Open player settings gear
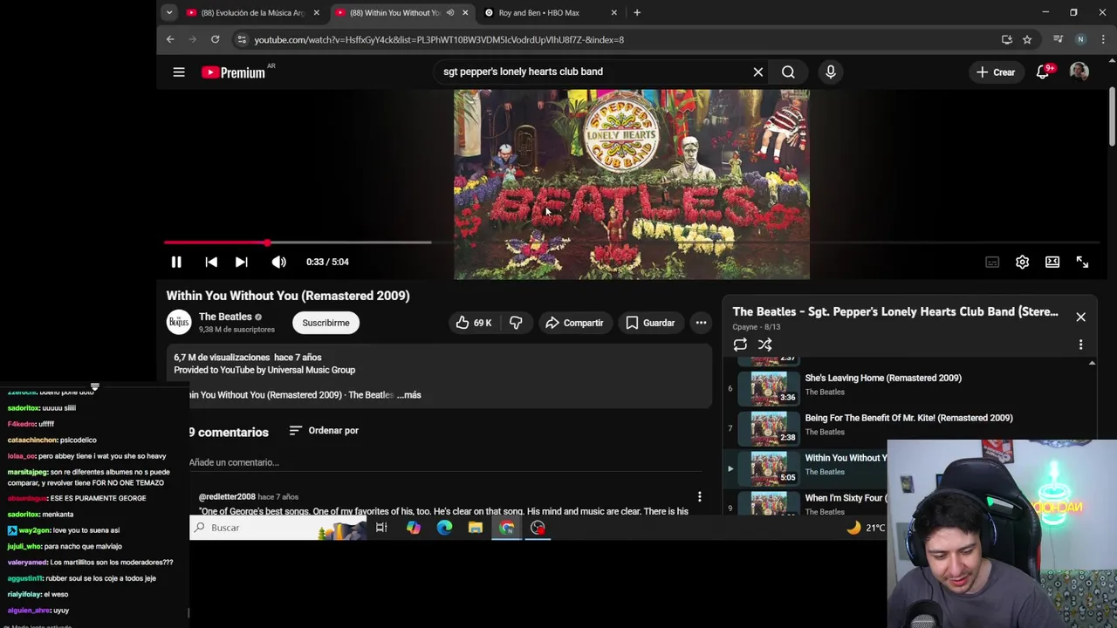Viewport: 1117px width, 628px height. [x=1022, y=262]
